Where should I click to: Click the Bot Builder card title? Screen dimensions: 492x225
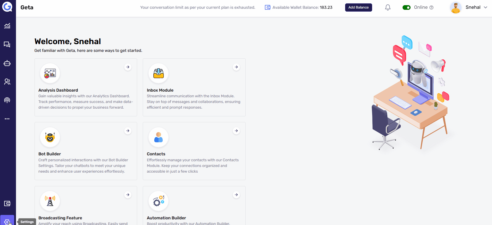[49, 154]
